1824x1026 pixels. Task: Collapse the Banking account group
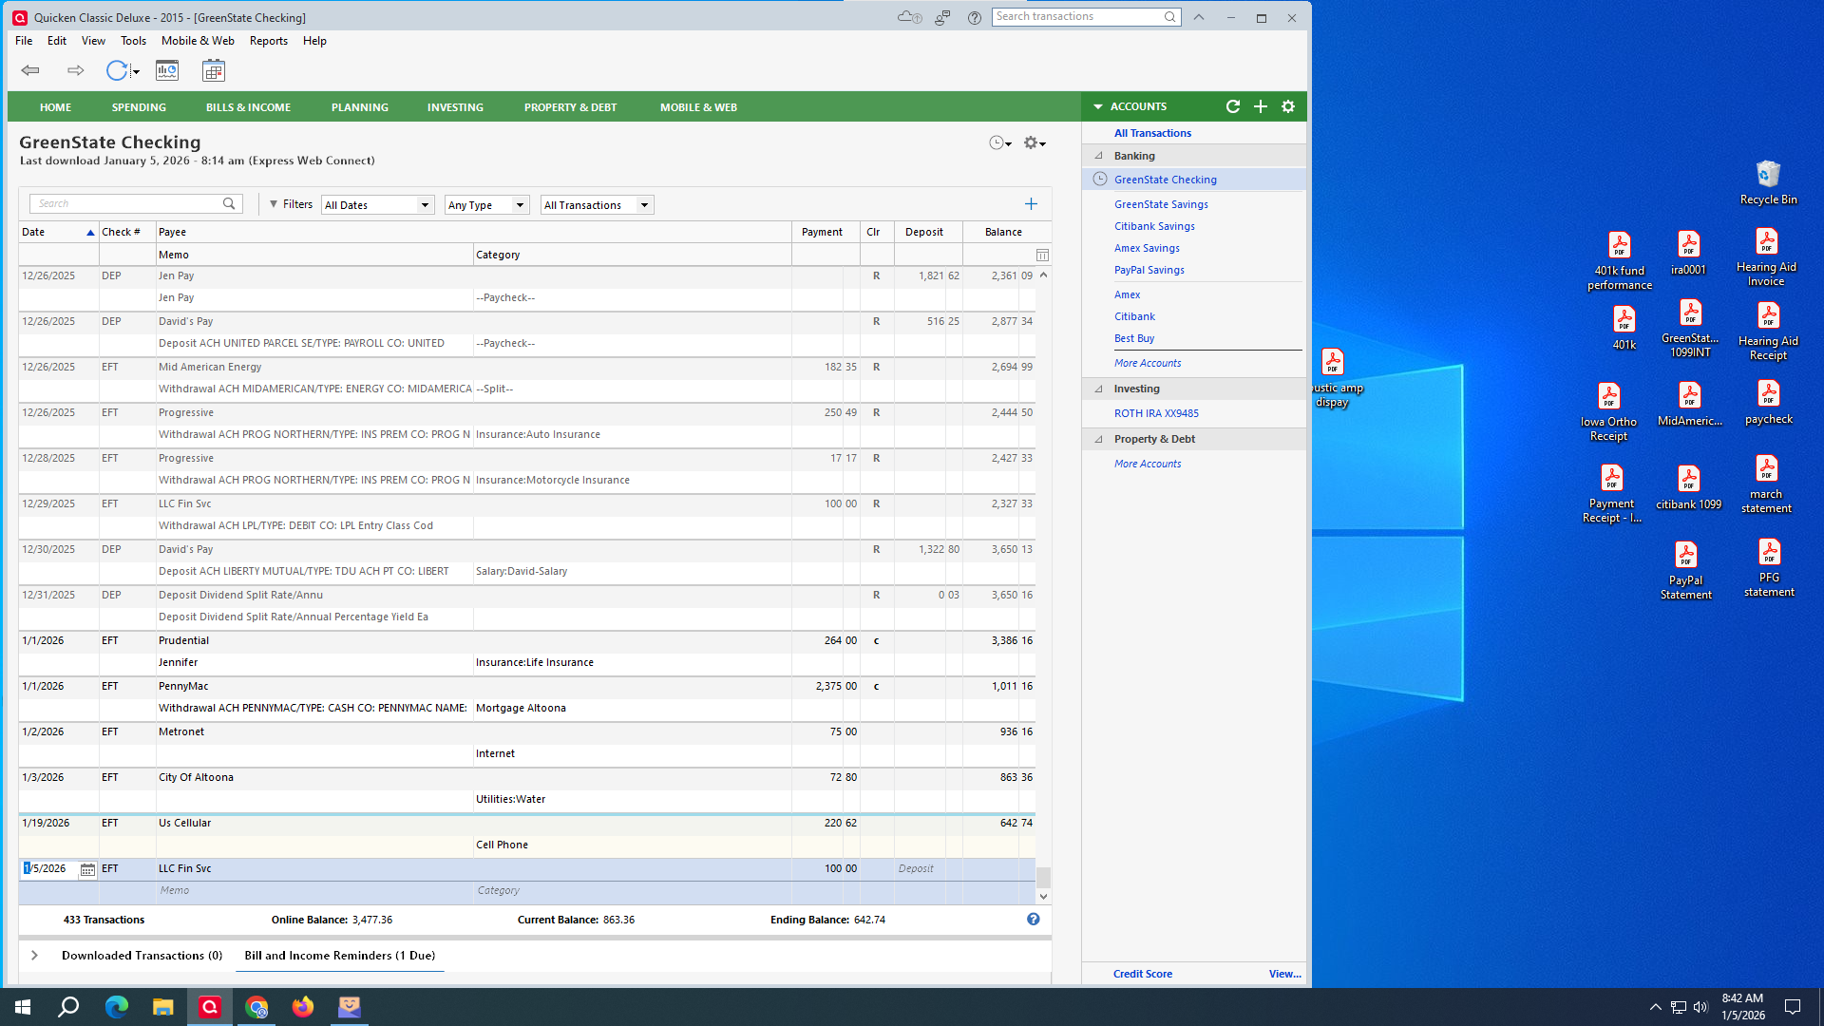(1099, 156)
